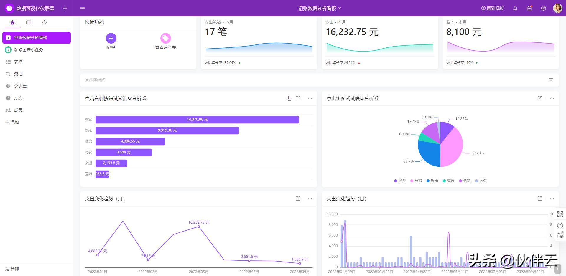Click the notification bell icon
The image size is (566, 276).
point(515,8)
